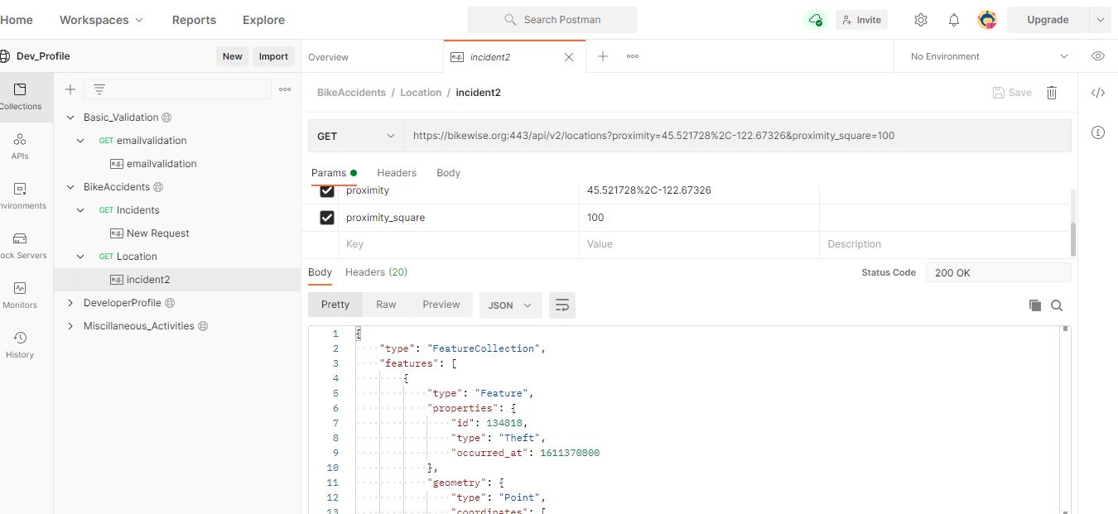Open tab options three dots menu
This screenshot has height=514, width=1118.
(x=633, y=56)
